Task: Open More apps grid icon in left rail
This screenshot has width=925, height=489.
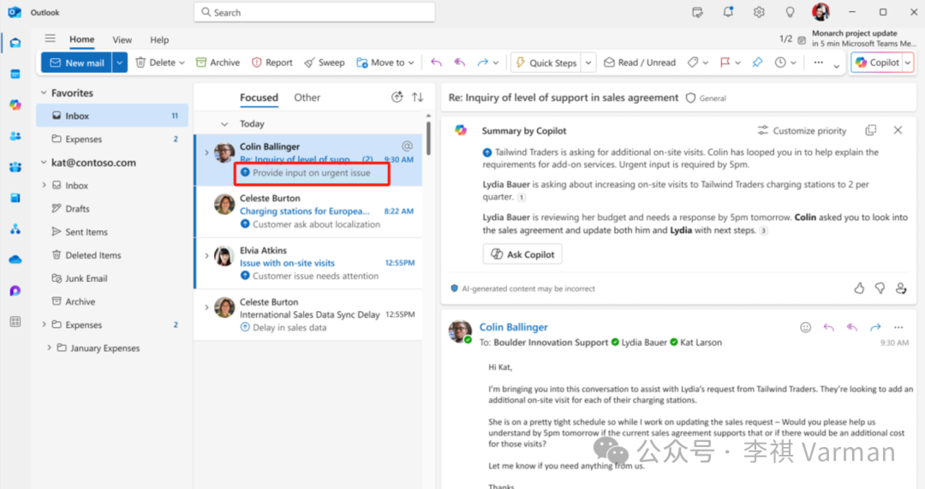Action: click(15, 321)
